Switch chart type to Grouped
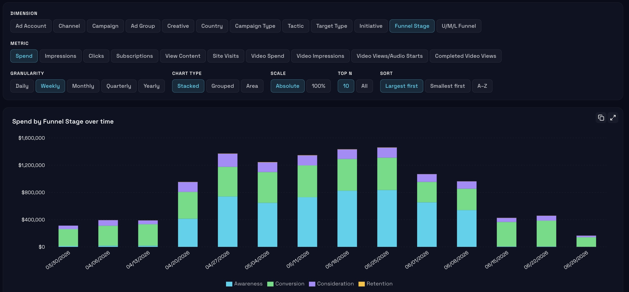 pos(222,86)
